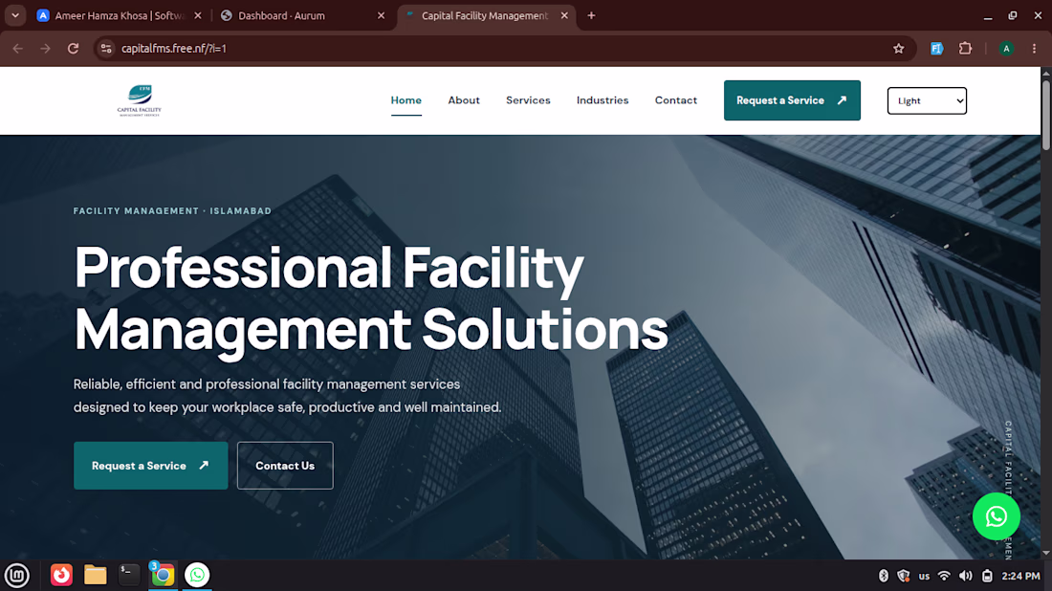Launch the Files folder from taskbar
The image size is (1052, 591).
96,575
